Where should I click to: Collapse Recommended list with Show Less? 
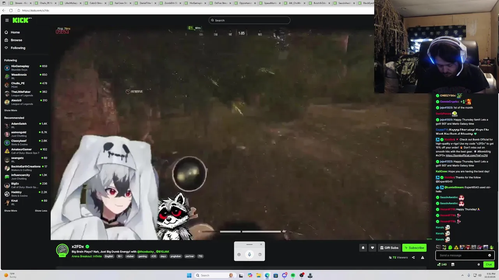[41, 211]
